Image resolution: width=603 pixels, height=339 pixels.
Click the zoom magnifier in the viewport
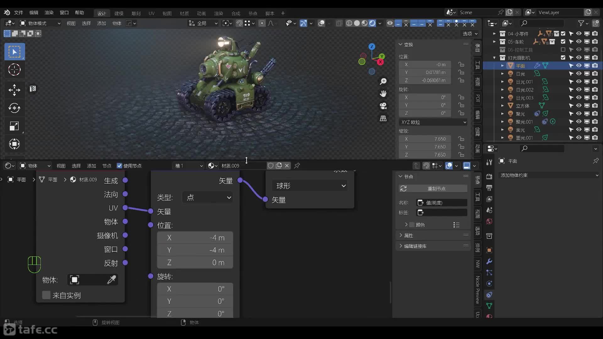pos(383,82)
